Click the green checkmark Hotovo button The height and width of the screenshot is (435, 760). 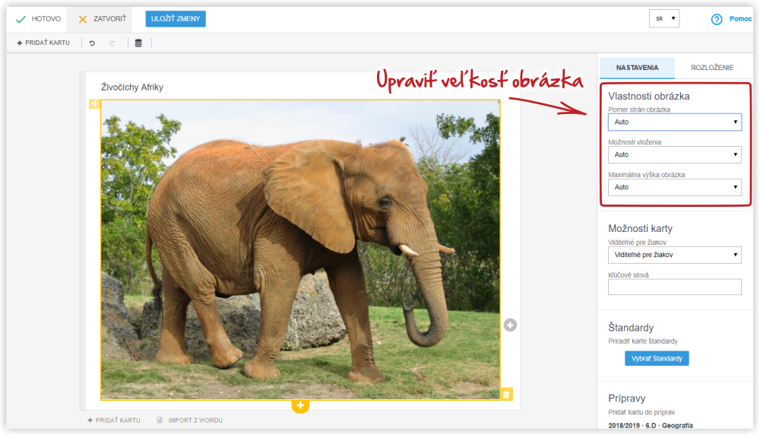pos(38,19)
